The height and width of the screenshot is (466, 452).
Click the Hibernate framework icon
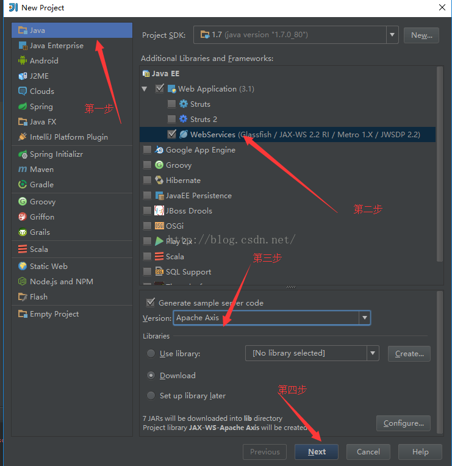point(159,180)
